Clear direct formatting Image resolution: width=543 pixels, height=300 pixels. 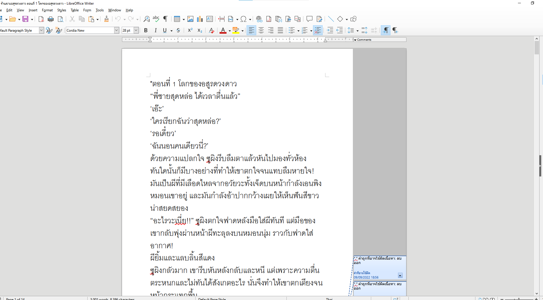click(x=212, y=31)
